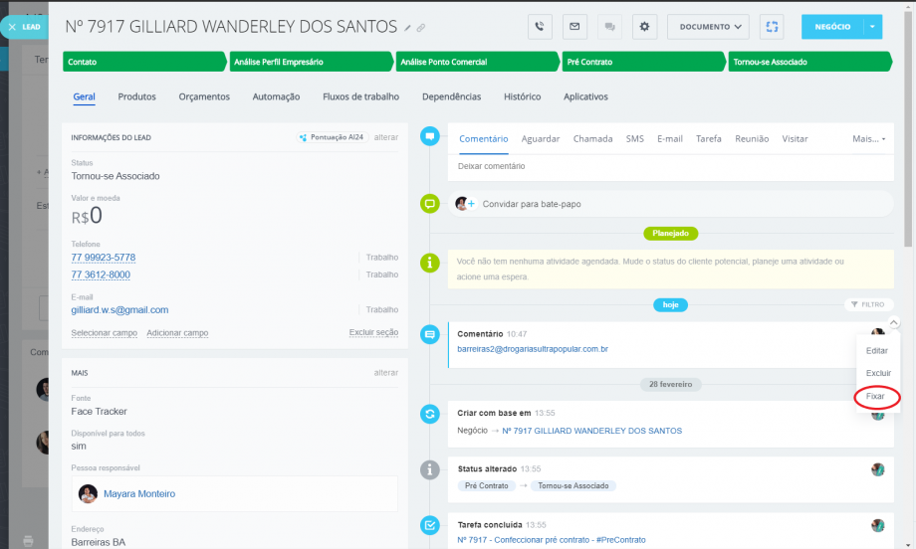Expand the Mais activity options
Image resolution: width=916 pixels, height=549 pixels.
point(868,139)
